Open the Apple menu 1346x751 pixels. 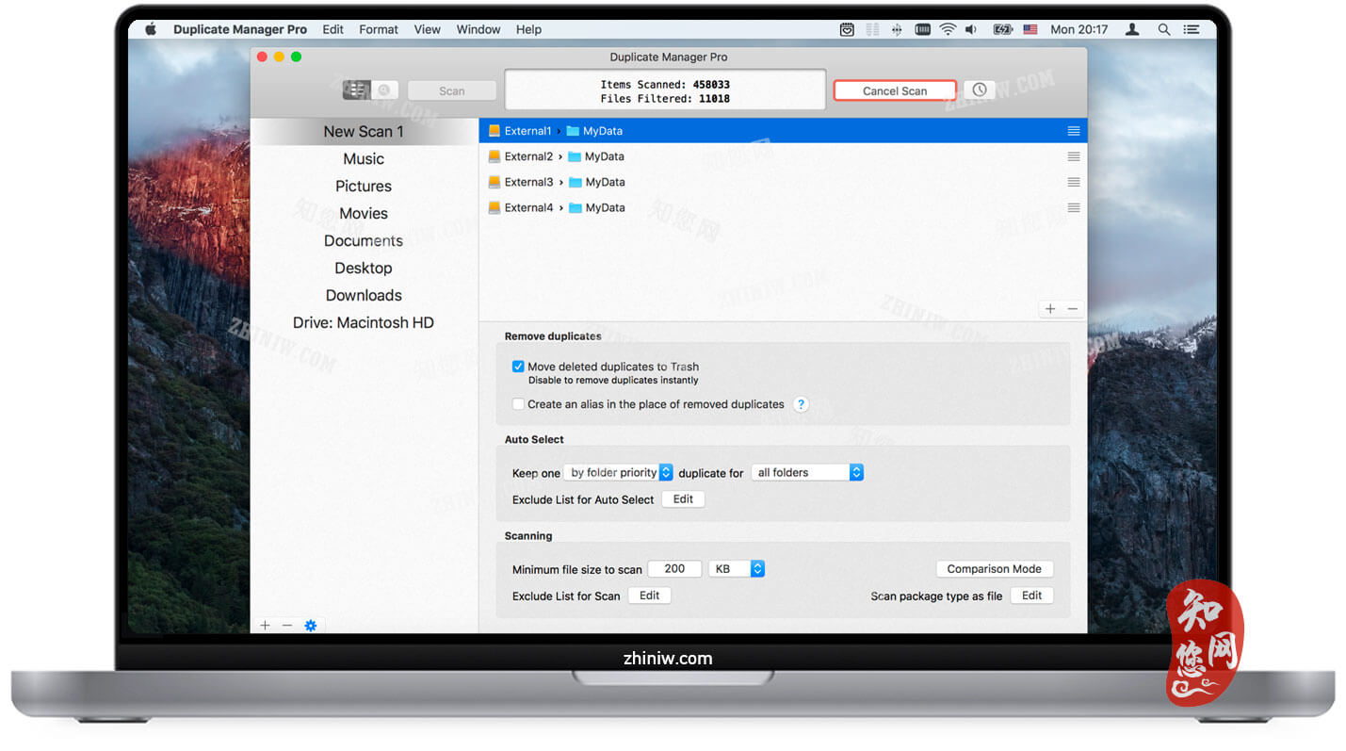[151, 29]
